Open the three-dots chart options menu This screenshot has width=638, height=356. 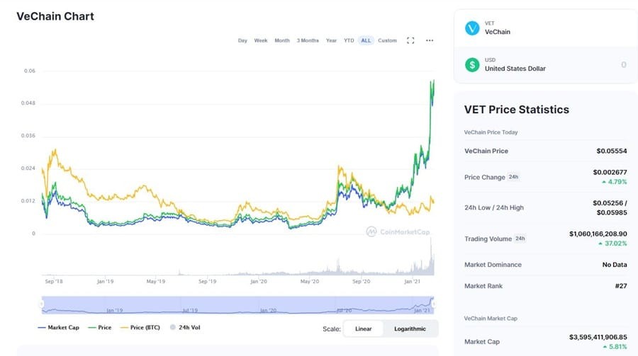click(430, 41)
